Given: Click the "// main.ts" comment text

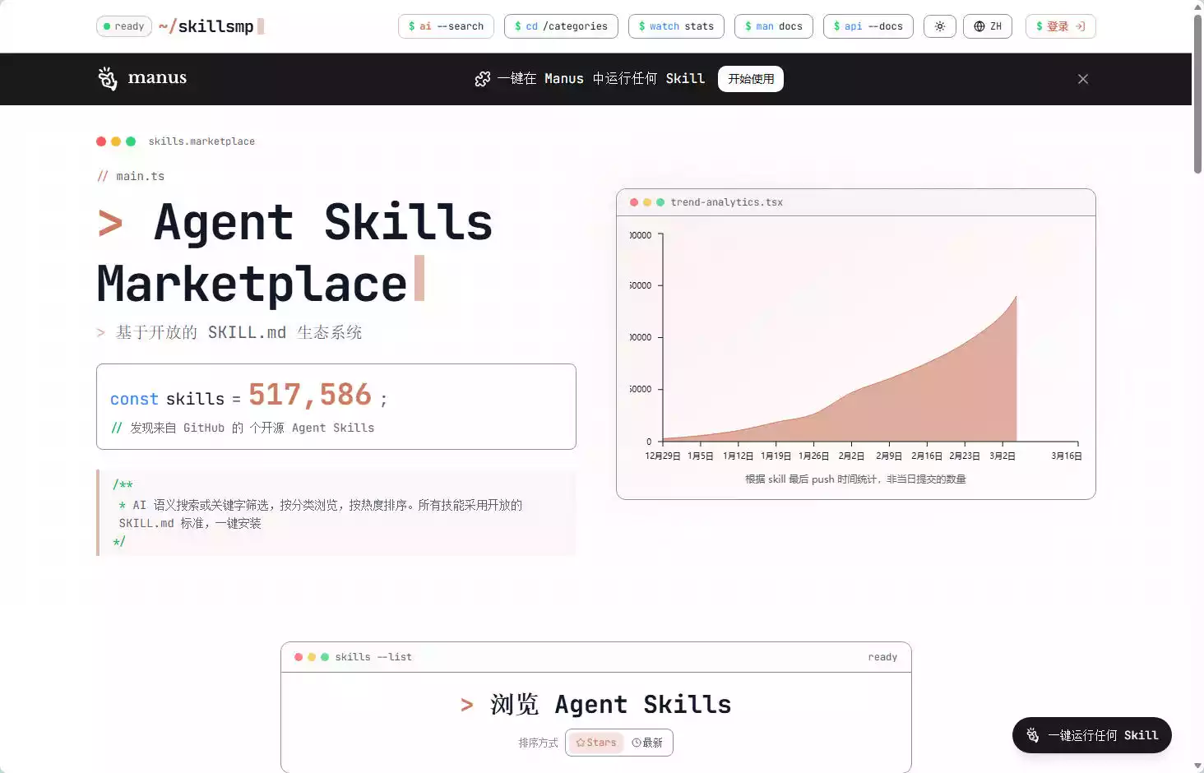Looking at the screenshot, I should 131,176.
